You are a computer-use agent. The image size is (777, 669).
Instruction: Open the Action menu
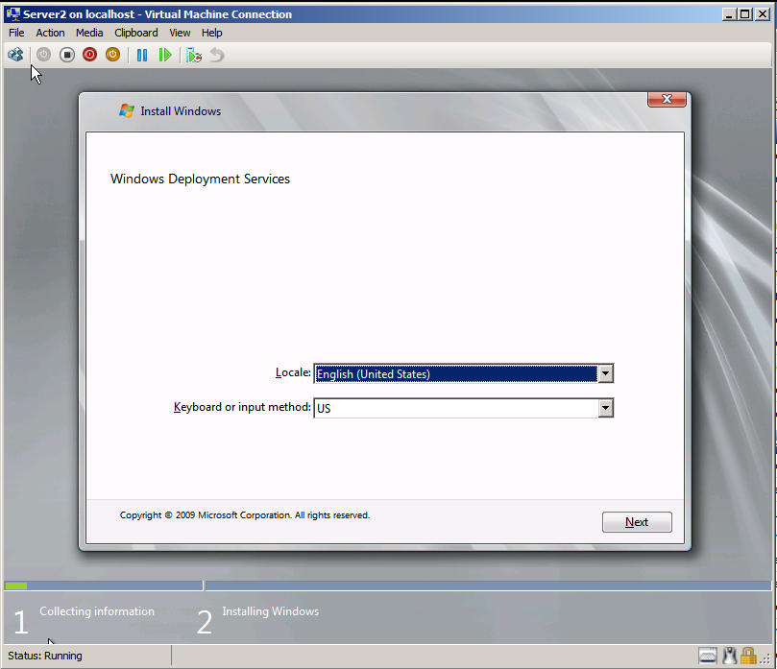50,33
